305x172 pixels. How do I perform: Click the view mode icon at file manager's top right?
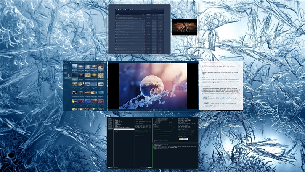pyautogui.click(x=105, y=62)
